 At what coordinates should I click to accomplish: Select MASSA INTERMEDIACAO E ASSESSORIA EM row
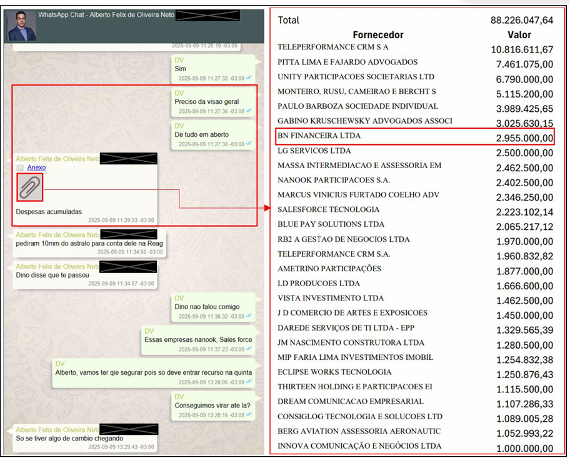(x=415, y=166)
